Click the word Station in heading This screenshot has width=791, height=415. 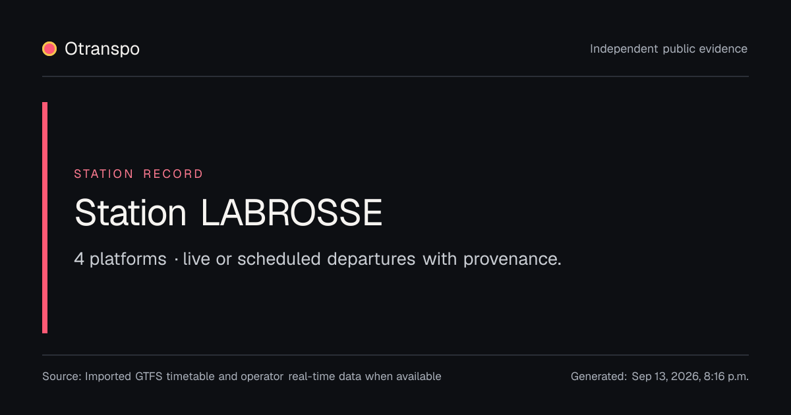(x=131, y=213)
